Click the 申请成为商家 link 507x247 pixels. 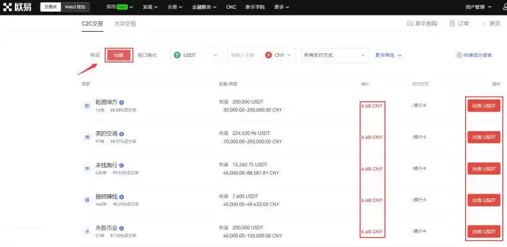[x=477, y=55]
